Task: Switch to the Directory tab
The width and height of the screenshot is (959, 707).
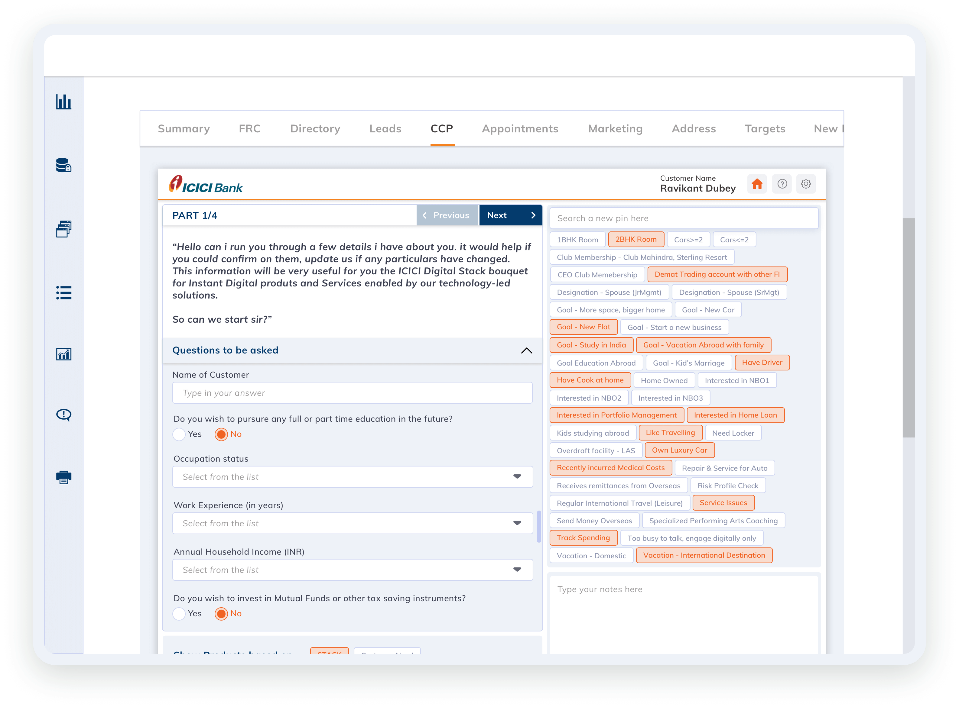Action: point(315,129)
